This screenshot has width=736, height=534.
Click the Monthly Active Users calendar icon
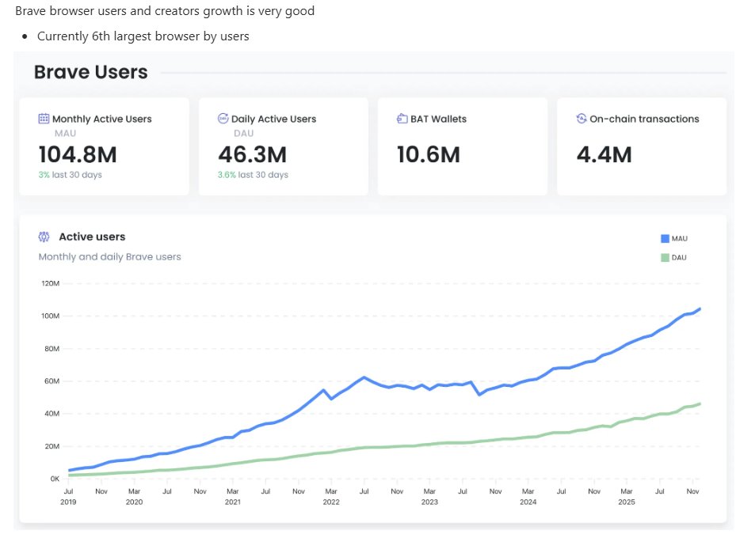(x=44, y=119)
